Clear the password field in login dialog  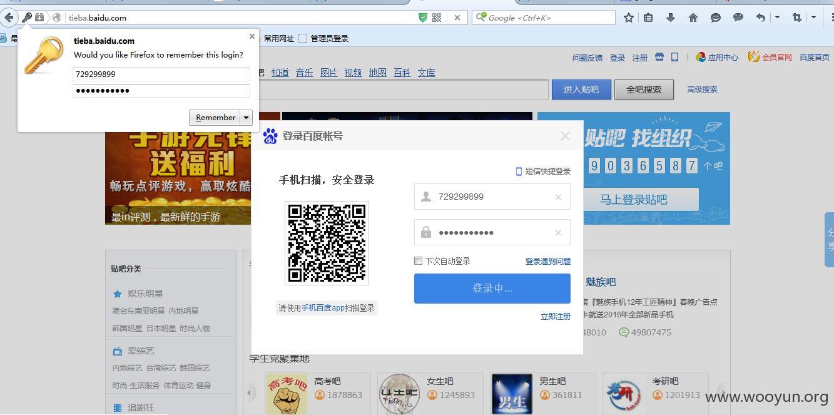click(558, 233)
